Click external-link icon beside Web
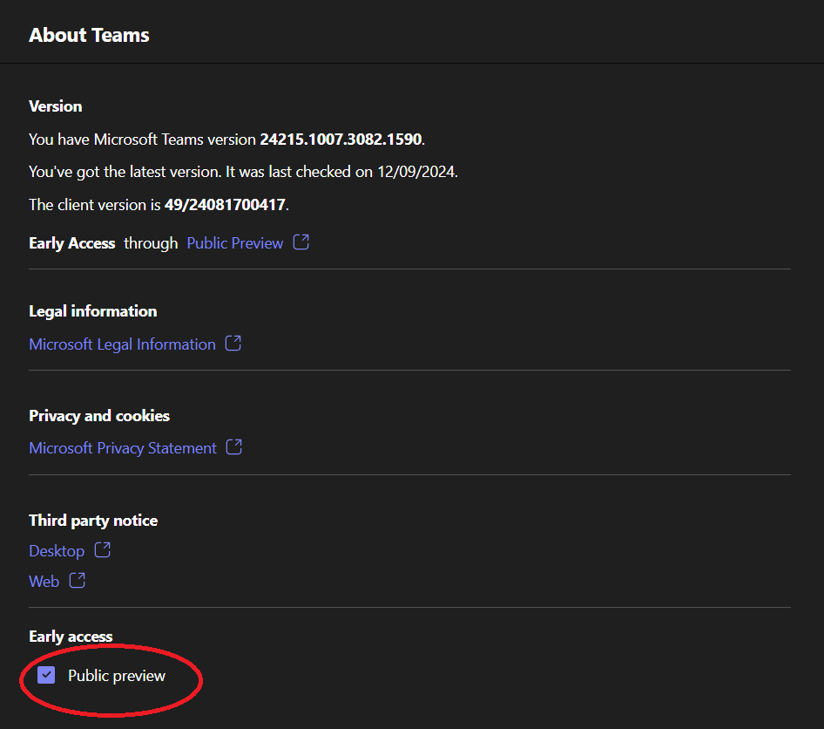824x729 pixels. pyautogui.click(x=78, y=580)
